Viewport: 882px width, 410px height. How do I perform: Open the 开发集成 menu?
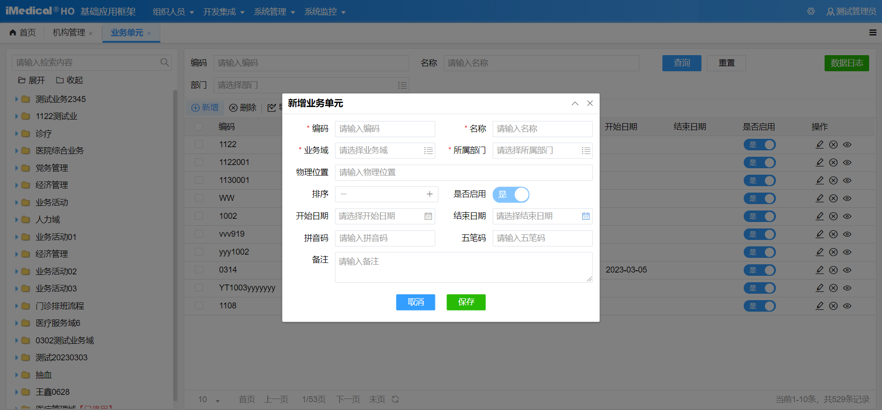pos(224,12)
